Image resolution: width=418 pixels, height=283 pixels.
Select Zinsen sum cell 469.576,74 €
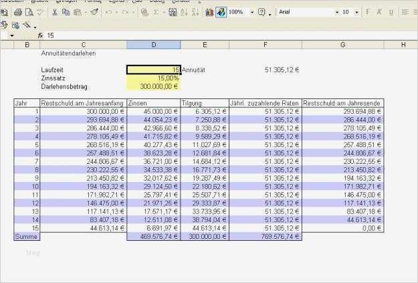154,237
